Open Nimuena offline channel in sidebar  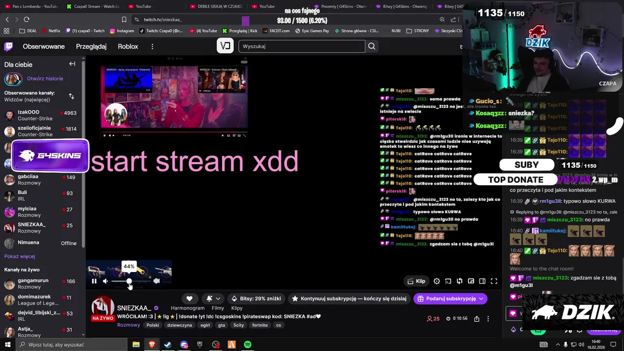[42, 243]
